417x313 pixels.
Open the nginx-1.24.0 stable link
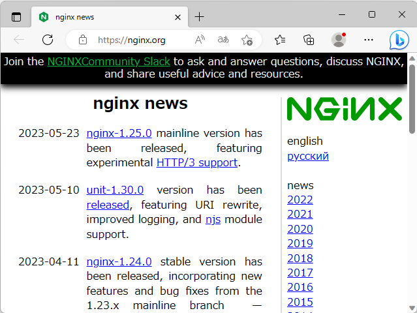point(119,261)
